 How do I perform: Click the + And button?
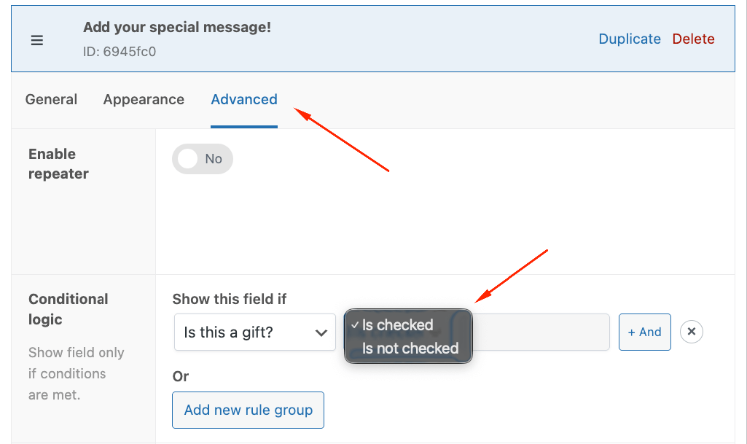[x=644, y=332]
